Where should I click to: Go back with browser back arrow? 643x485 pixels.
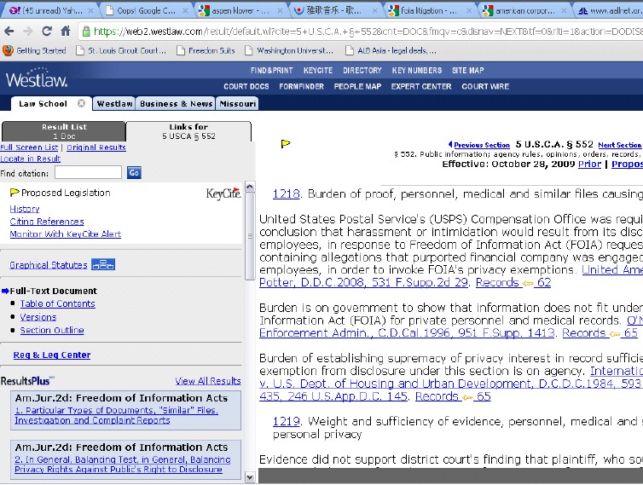[x=9, y=32]
